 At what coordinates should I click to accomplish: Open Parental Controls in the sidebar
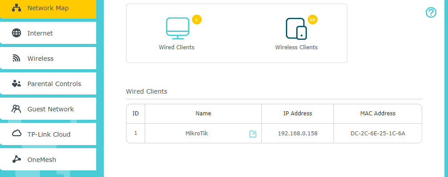point(48,84)
